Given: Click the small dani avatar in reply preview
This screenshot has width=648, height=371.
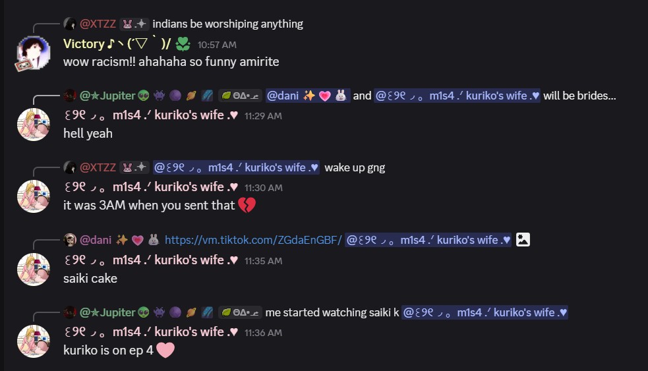Looking at the screenshot, I should coord(70,240).
